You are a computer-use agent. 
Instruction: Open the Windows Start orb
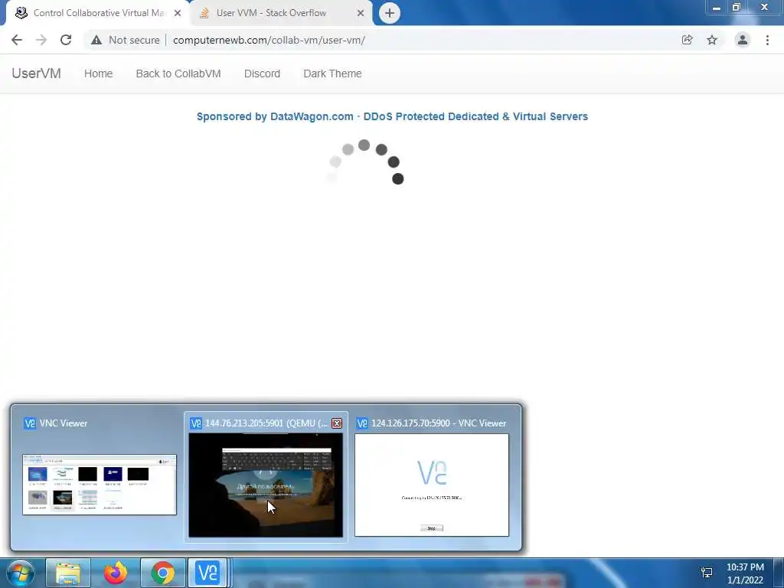[x=20, y=573]
